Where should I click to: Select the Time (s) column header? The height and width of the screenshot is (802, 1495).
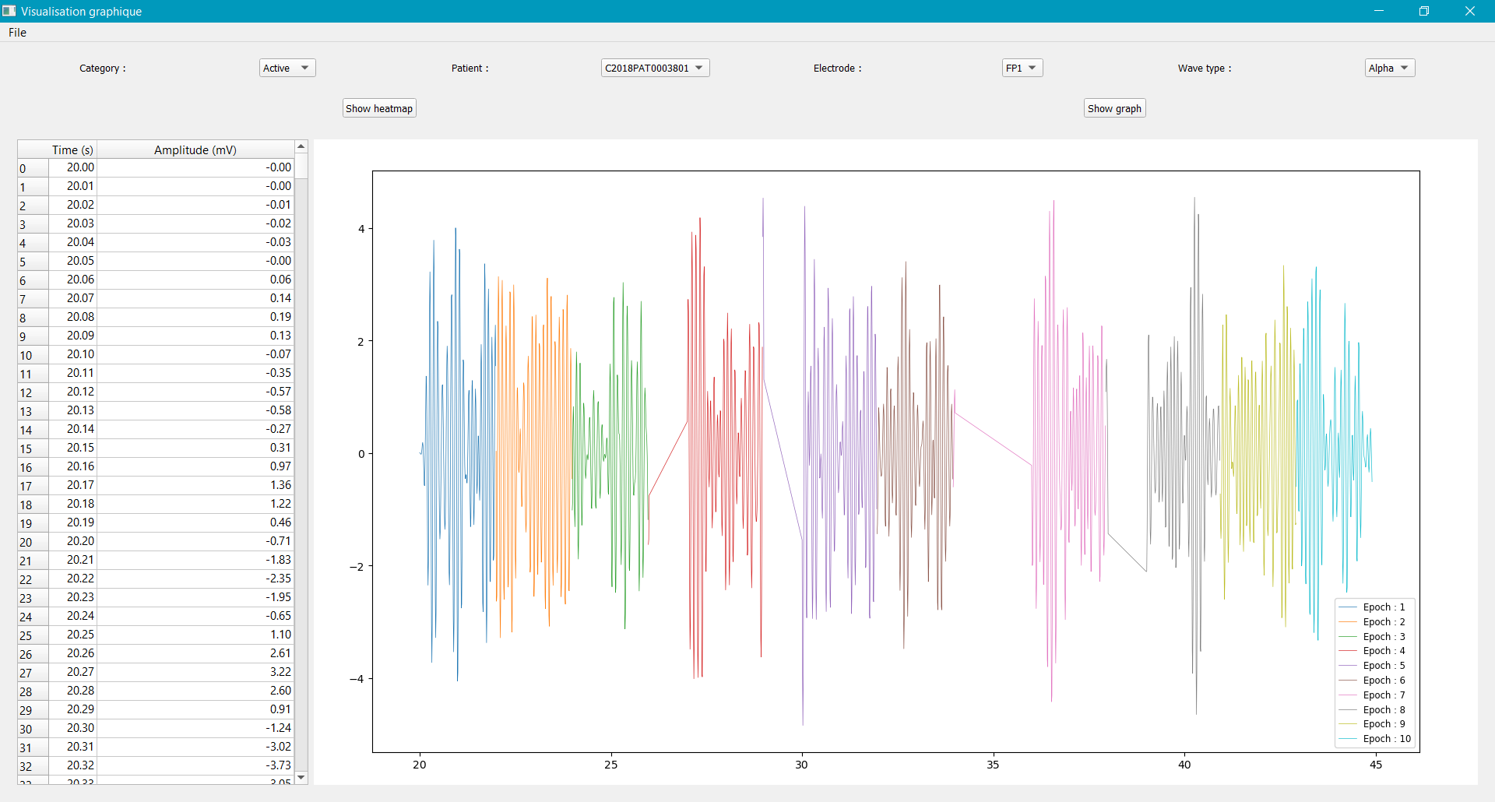(x=72, y=149)
